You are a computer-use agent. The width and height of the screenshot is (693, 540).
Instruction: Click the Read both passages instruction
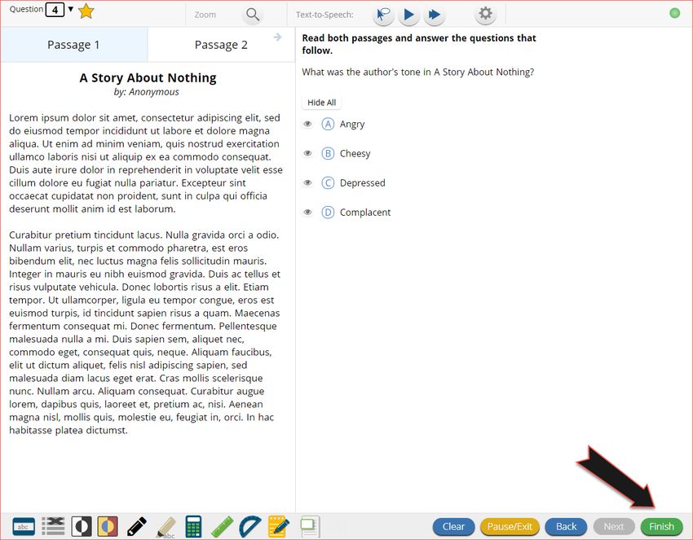(x=419, y=44)
